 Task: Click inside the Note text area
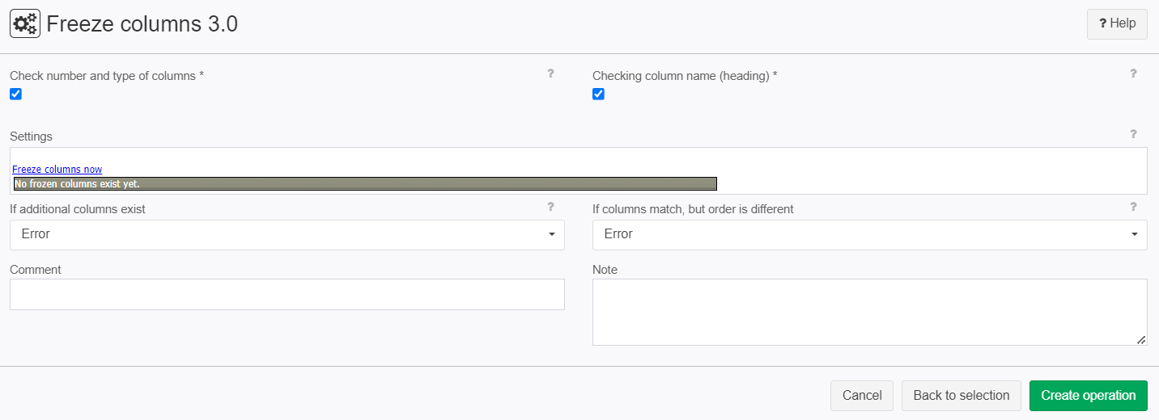(870, 313)
